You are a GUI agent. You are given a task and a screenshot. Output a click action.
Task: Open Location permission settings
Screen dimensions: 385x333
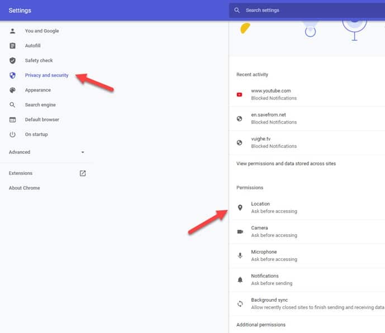coord(307,207)
